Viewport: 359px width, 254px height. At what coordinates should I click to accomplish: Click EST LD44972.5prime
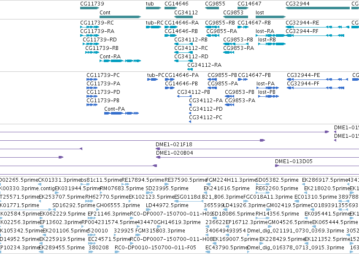click(x=148, y=210)
